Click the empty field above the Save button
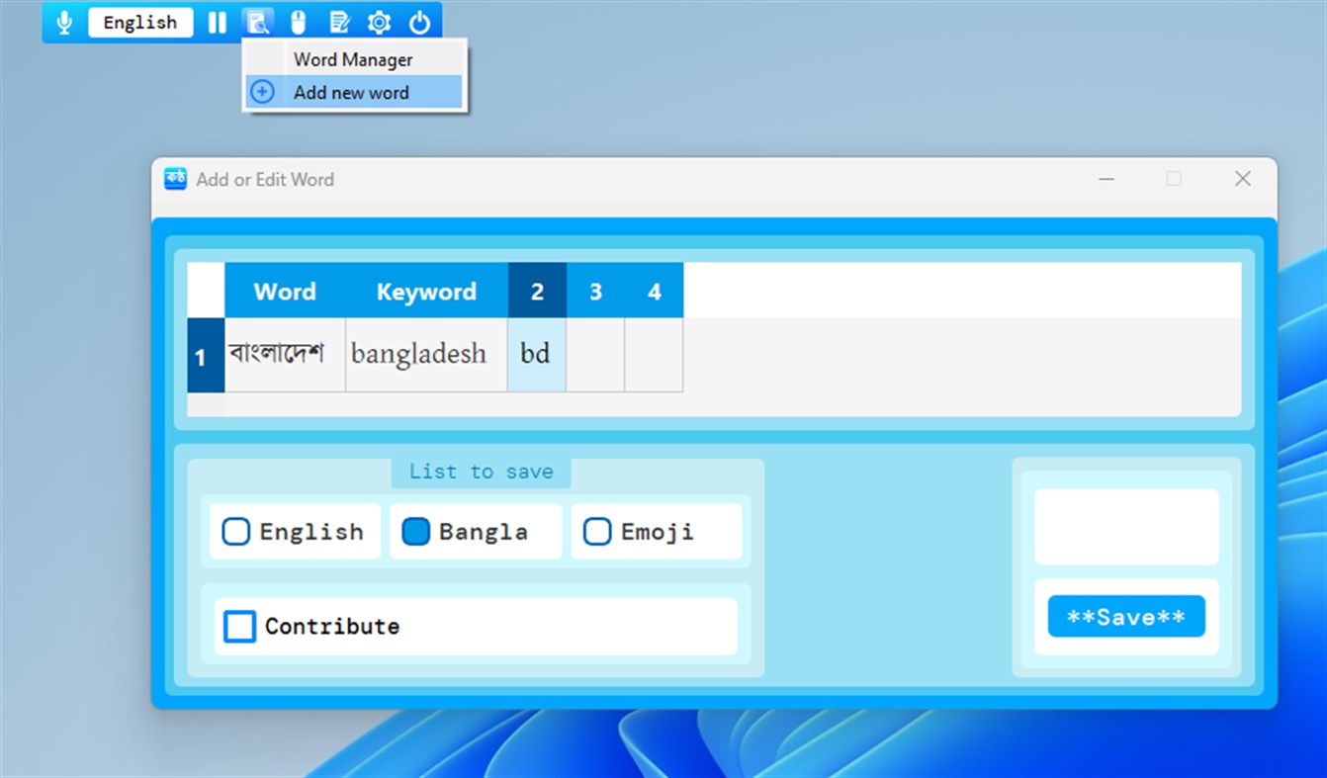The height and width of the screenshot is (778, 1327). pyautogui.click(x=1125, y=525)
